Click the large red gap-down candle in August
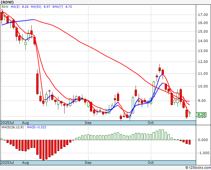The width and height of the screenshot is (211, 170). pyautogui.click(x=38, y=84)
